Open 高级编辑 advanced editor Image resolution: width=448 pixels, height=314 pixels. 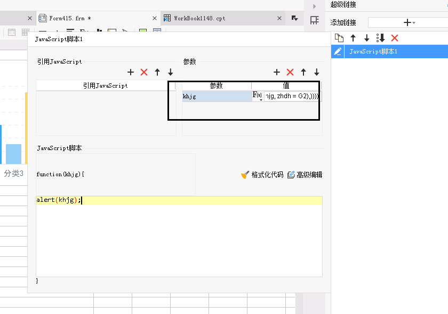click(x=305, y=175)
